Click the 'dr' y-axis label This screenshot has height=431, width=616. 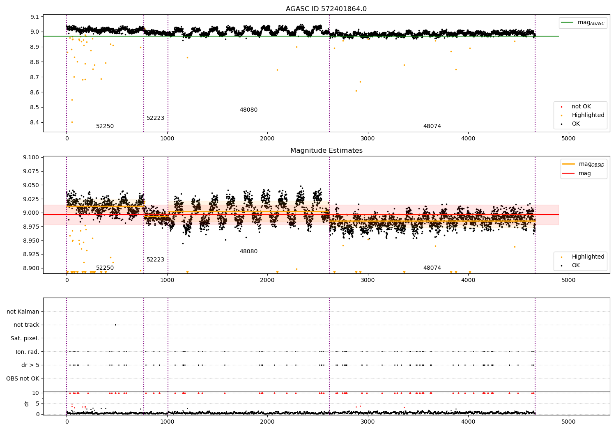pos(27,403)
